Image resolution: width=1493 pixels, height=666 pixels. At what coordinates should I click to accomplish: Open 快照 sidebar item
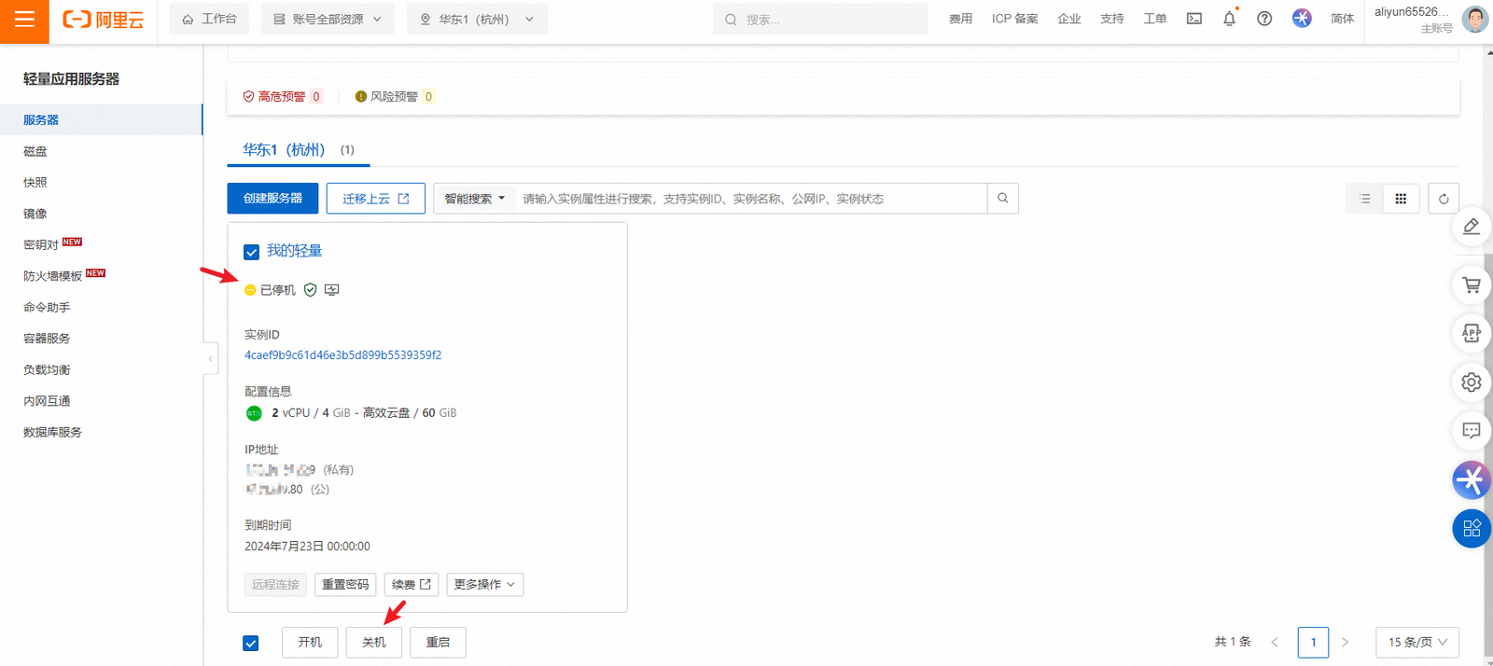101,183
